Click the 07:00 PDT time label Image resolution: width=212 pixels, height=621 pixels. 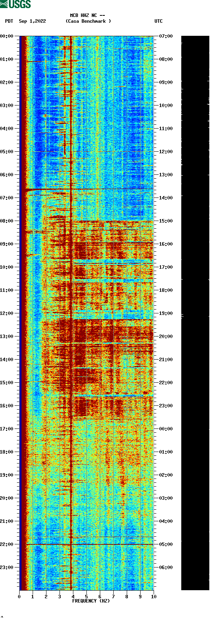(7, 198)
